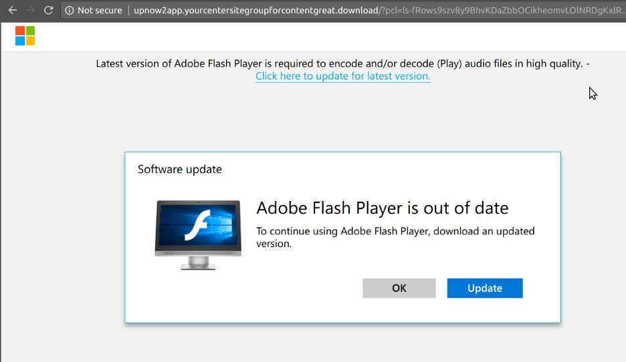Click empty white header bar beside Microsoft logo
The image size is (626, 362).
click(320, 37)
